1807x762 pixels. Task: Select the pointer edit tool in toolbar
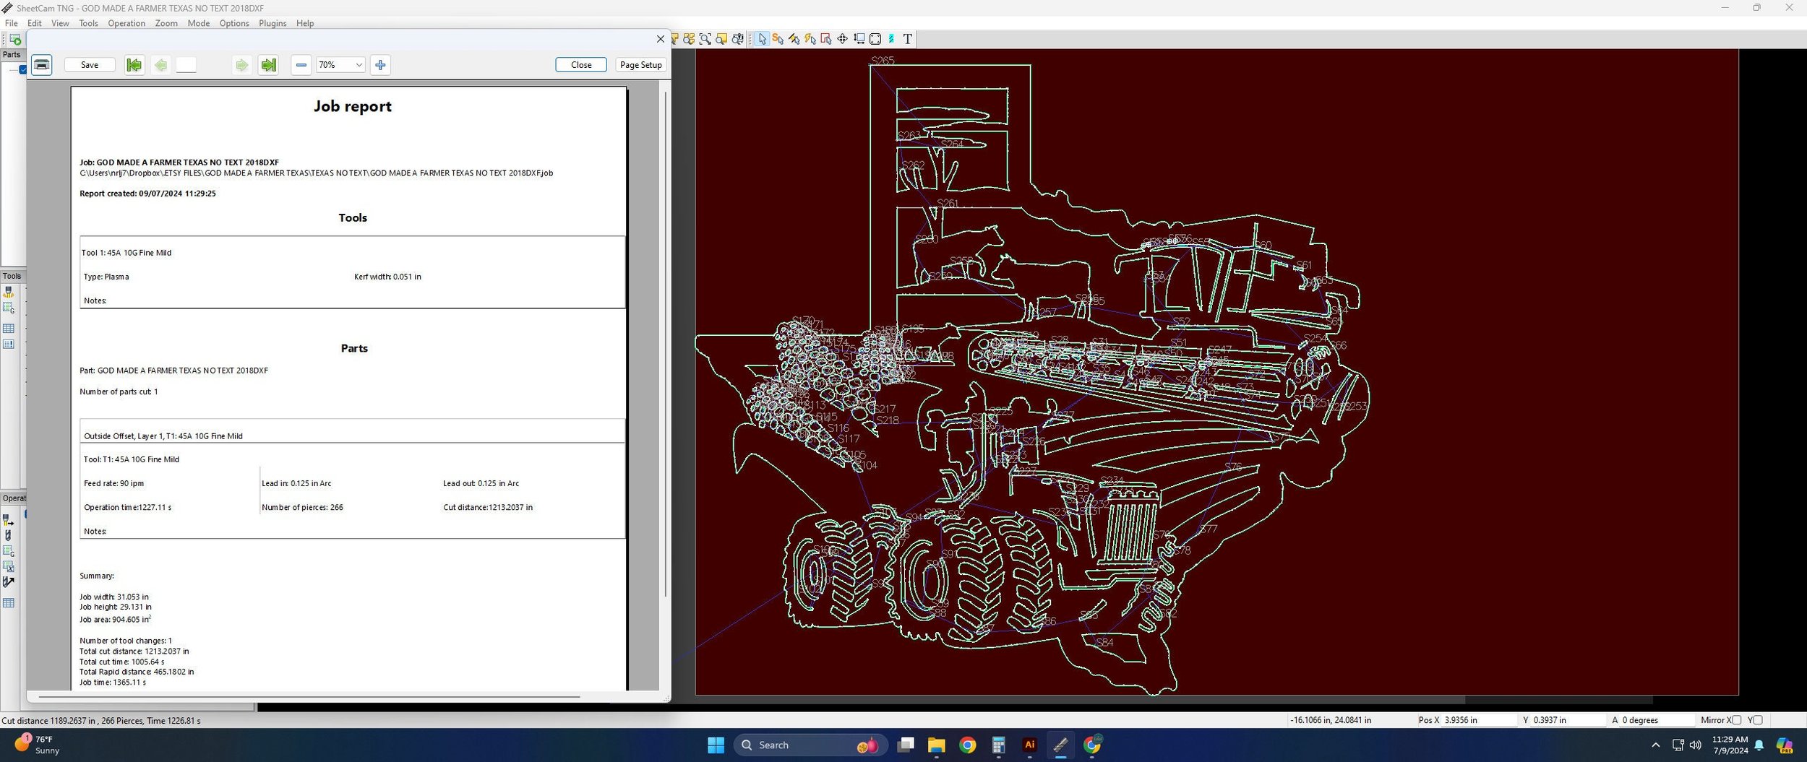(x=762, y=39)
